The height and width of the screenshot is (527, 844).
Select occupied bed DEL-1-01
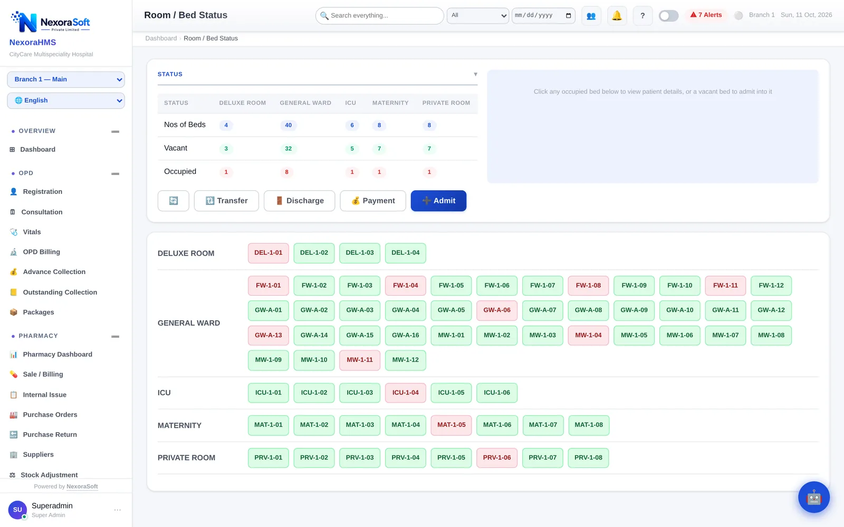tap(268, 253)
